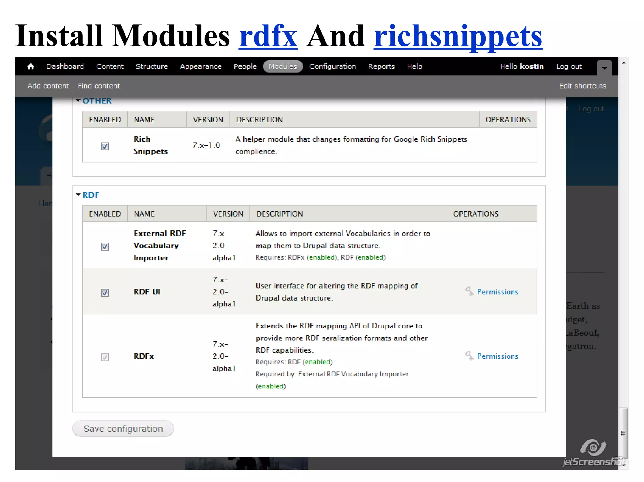The height and width of the screenshot is (482, 644).
Task: Click Log out in the toolbar
Action: click(x=569, y=67)
